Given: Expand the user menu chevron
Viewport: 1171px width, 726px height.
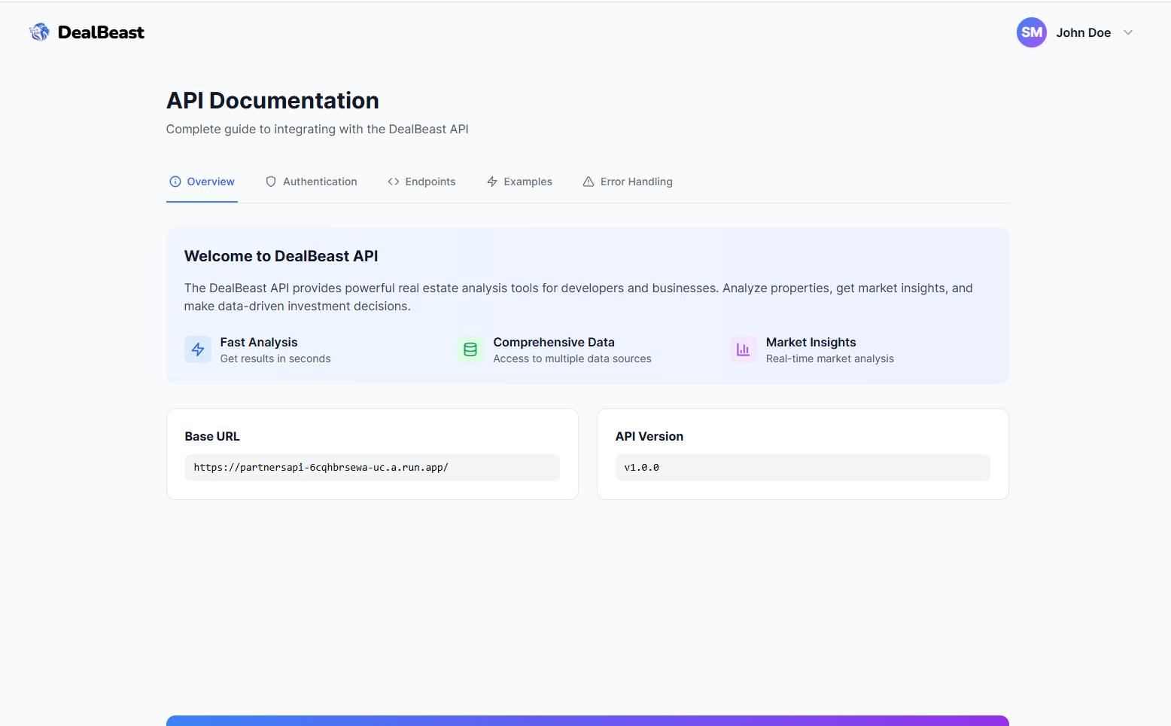Looking at the screenshot, I should [x=1128, y=32].
